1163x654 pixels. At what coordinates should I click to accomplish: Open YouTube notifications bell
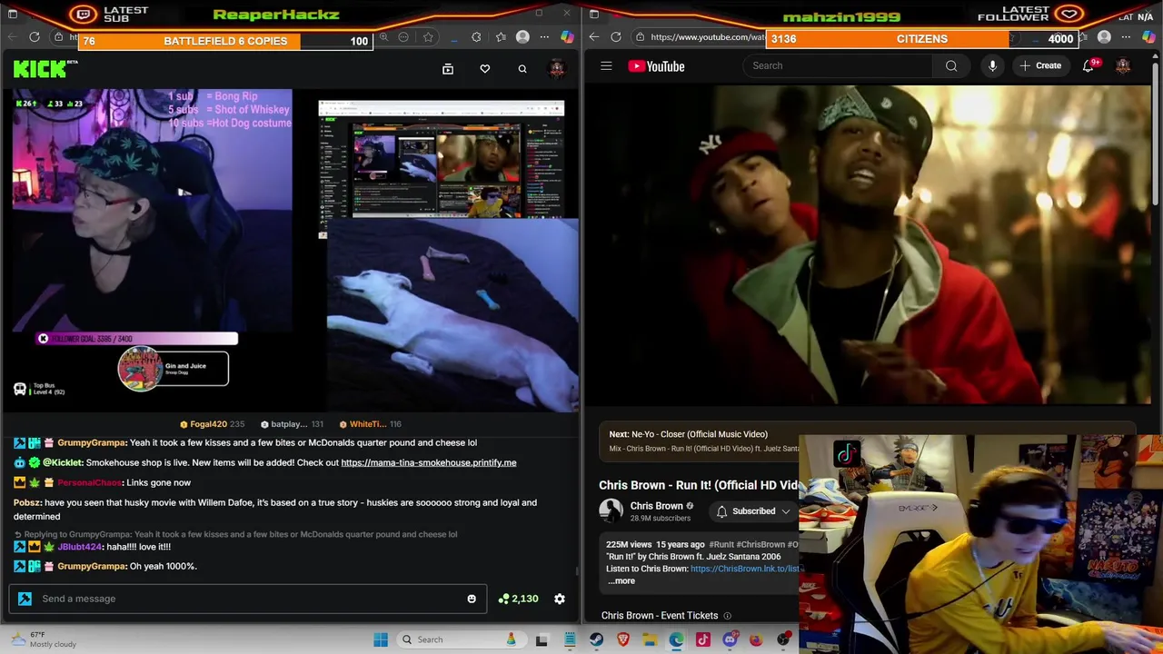click(x=1088, y=65)
